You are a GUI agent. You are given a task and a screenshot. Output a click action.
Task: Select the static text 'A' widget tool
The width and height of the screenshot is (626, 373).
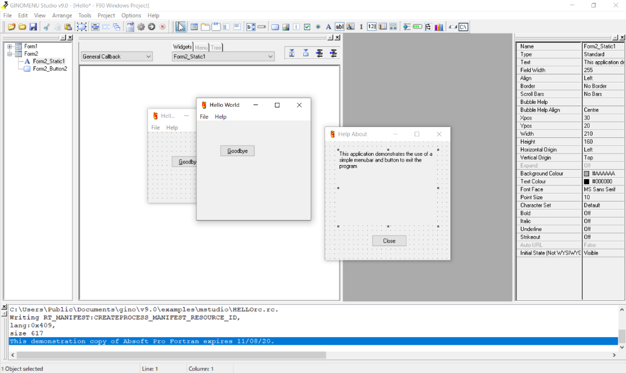pos(329,27)
